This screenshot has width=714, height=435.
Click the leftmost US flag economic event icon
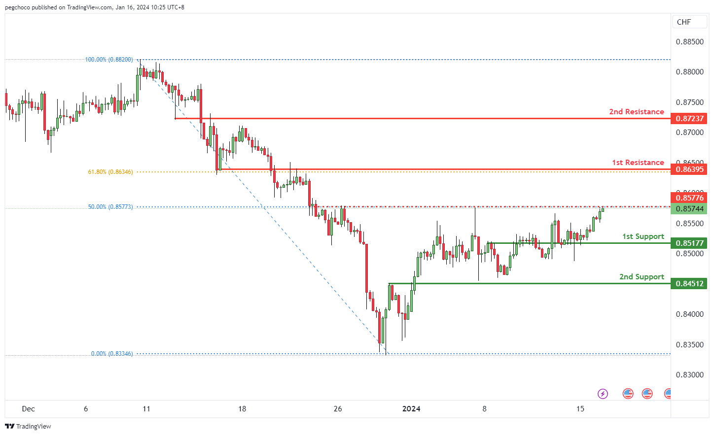pos(628,394)
